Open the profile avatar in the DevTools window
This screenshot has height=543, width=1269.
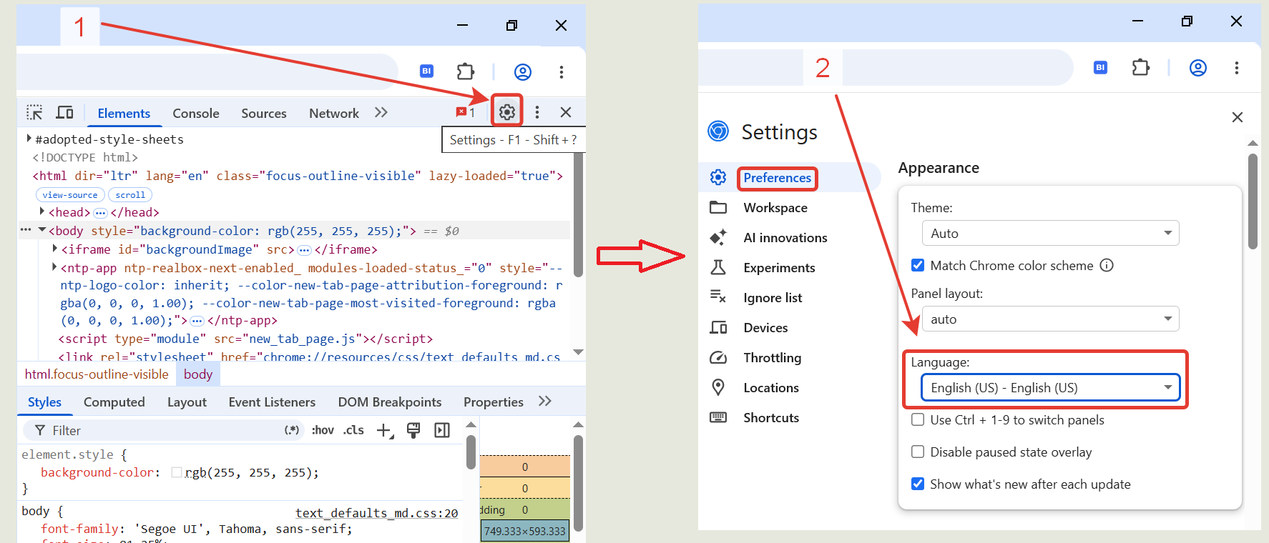tap(523, 71)
